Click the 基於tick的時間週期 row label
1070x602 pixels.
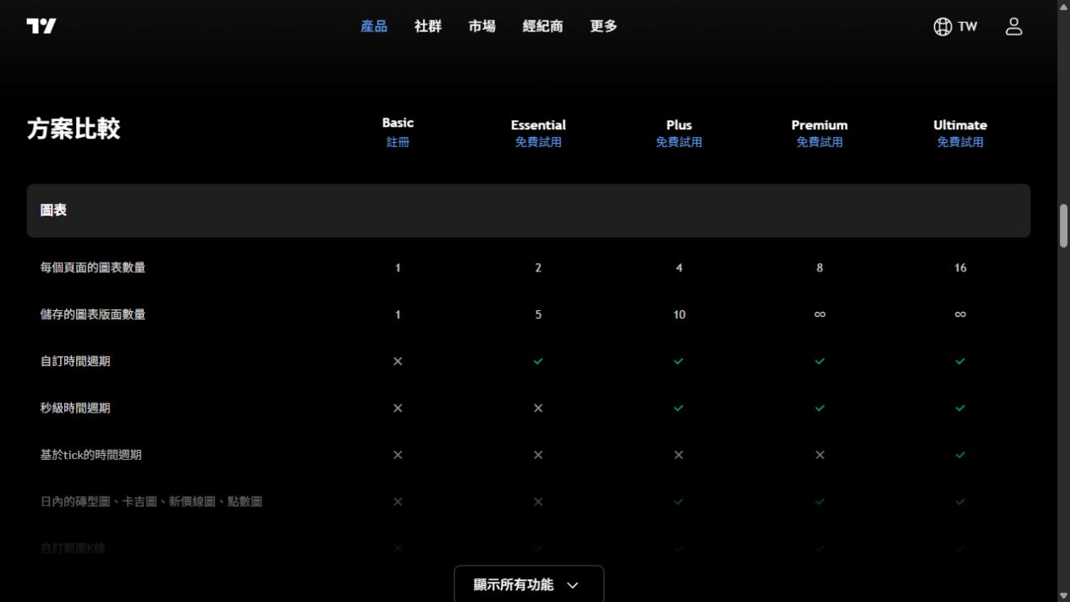[91, 455]
